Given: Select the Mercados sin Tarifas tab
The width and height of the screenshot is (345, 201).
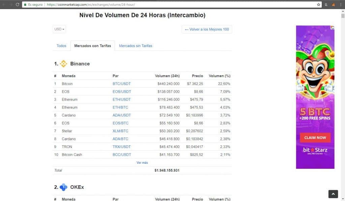Looking at the screenshot, I should point(135,46).
